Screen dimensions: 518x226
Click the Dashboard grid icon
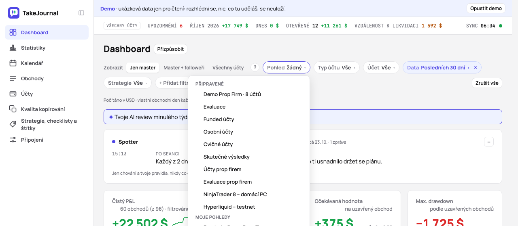(x=13, y=32)
